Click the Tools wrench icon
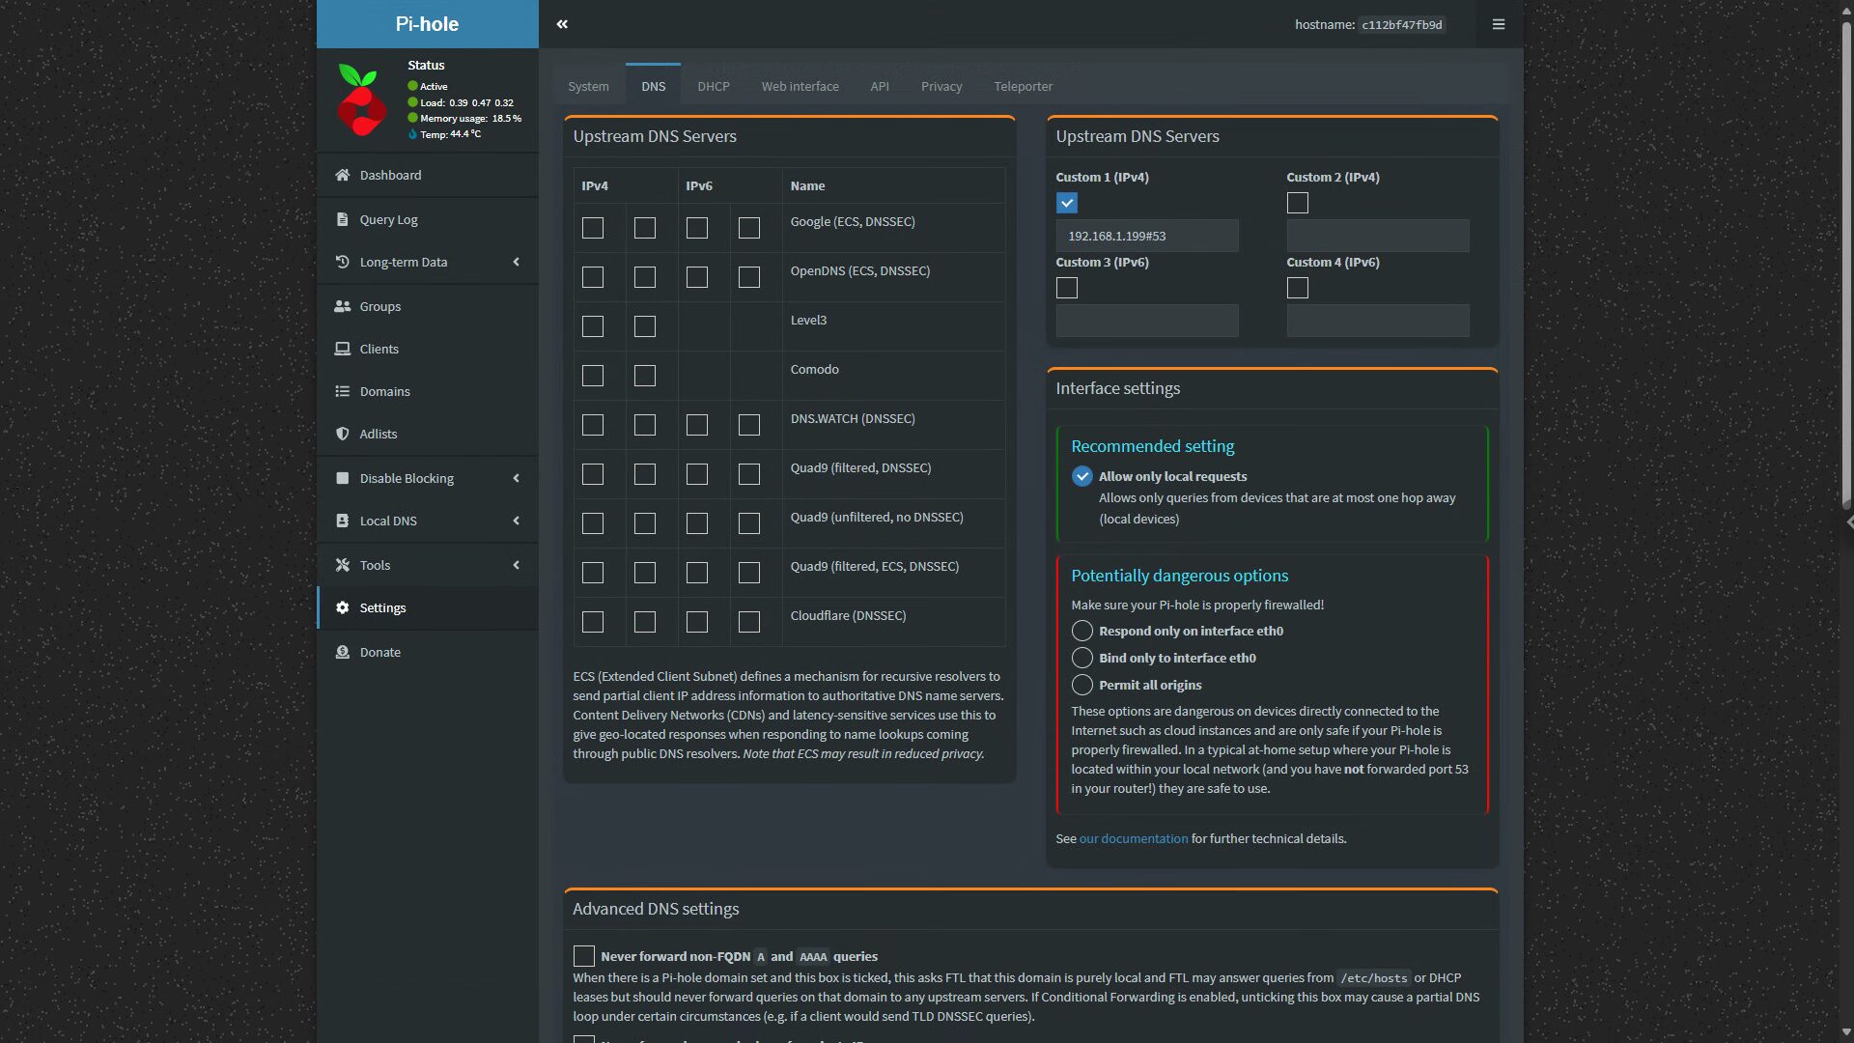Viewport: 1854px width, 1043px height. click(x=342, y=565)
